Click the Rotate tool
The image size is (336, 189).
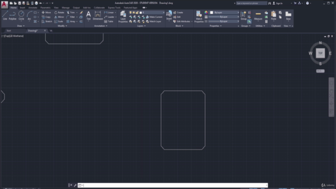59,13
